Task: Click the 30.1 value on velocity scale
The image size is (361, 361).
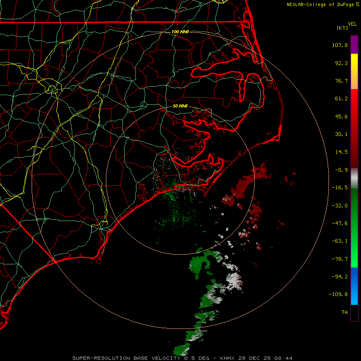Action: coord(341,134)
